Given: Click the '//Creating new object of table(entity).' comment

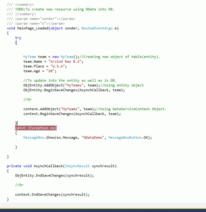Looking at the screenshot, I should [x=120, y=57].
